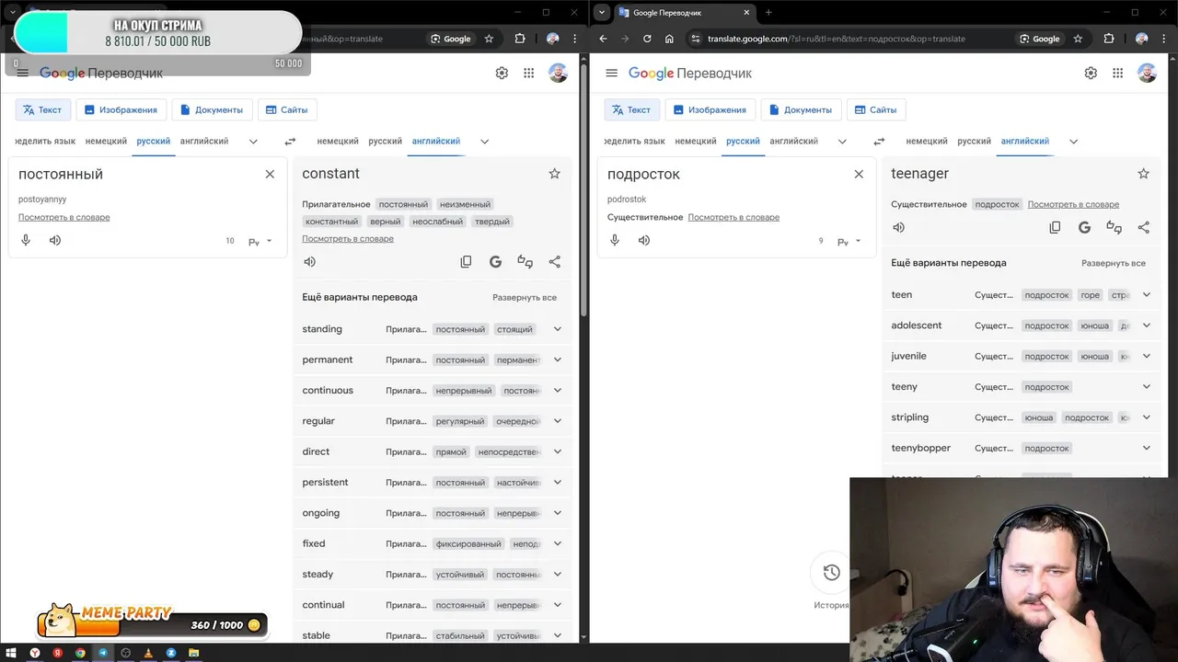
Task: Share the 'constant' translation
Action: [554, 261]
